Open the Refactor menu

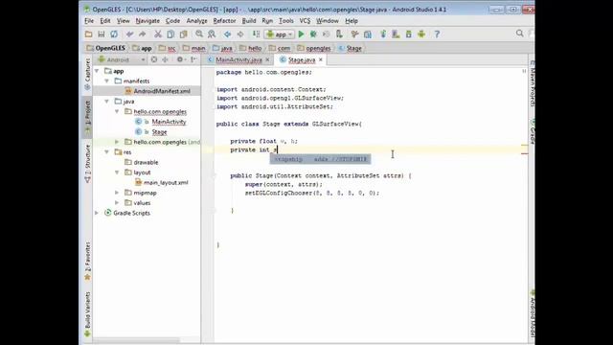tap(224, 21)
